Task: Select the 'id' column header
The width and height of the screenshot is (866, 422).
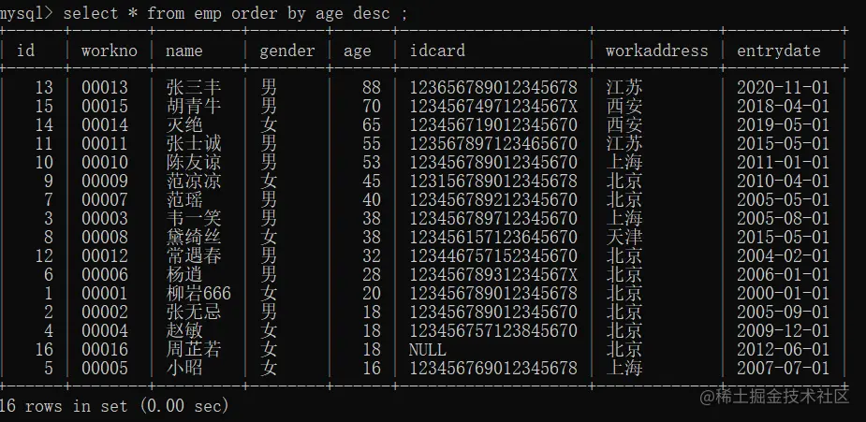Action: (x=26, y=51)
